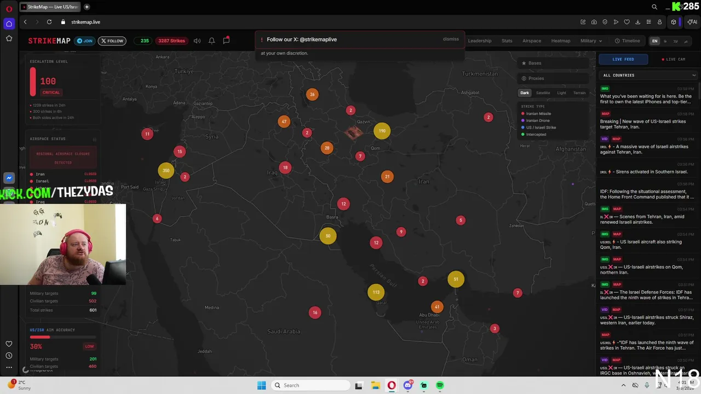The height and width of the screenshot is (394, 701).
Task: Open browser downloads icon
Action: pyautogui.click(x=638, y=22)
